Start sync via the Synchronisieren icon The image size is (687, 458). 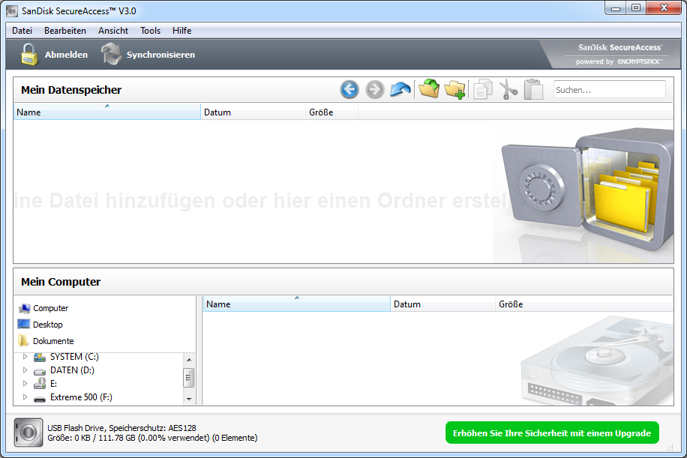111,54
